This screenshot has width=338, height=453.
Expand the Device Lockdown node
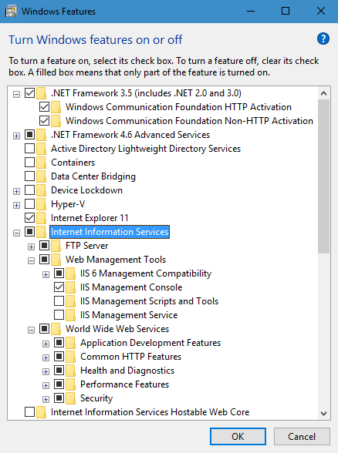tap(16, 192)
